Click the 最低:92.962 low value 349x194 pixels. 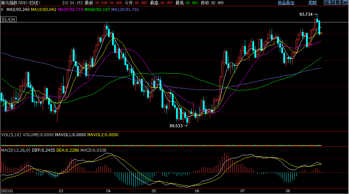point(187,3)
